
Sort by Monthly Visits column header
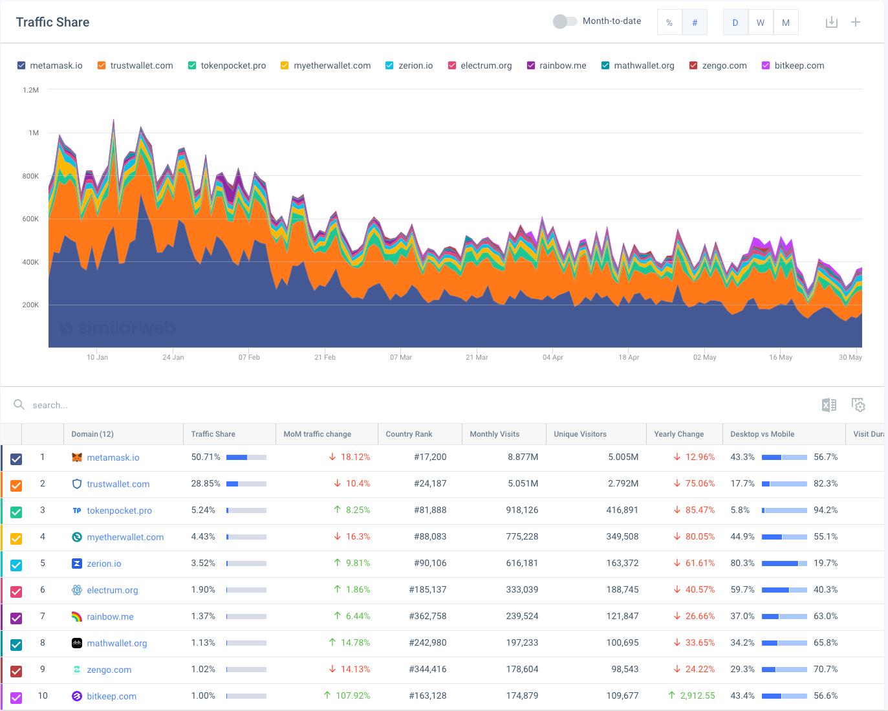[x=495, y=434]
